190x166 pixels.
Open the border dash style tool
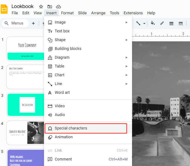point(181,23)
